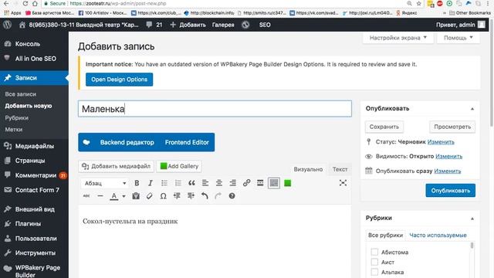Select the Часто используемые tab
Viewport: 494px width, 278px height.
point(438,235)
